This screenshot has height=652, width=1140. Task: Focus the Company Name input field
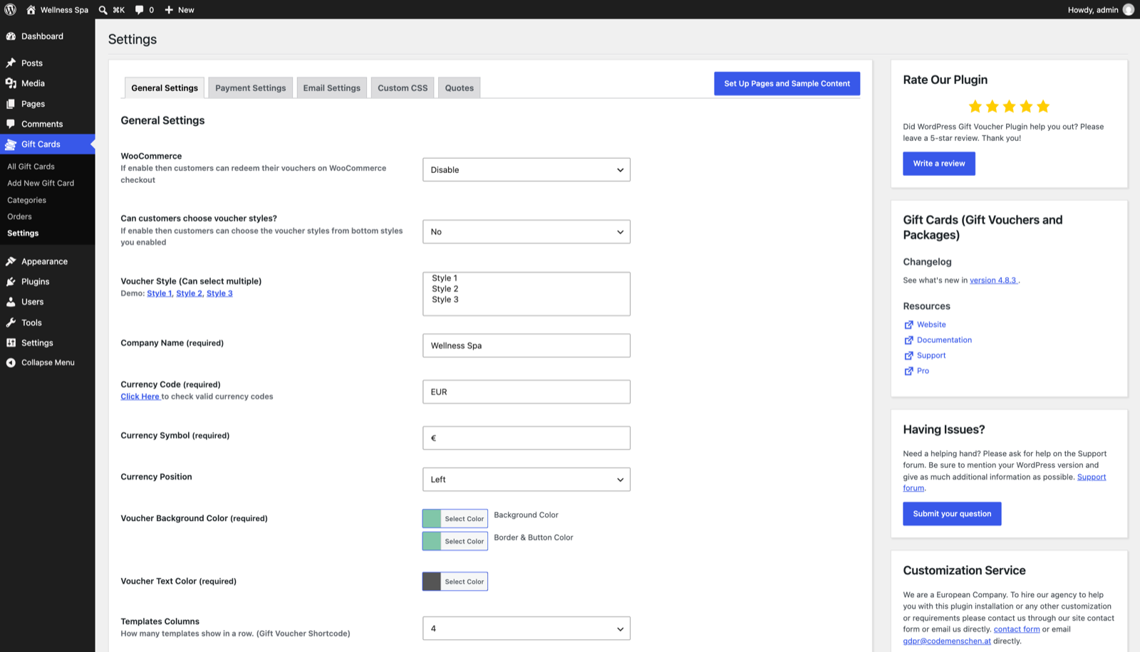click(527, 346)
